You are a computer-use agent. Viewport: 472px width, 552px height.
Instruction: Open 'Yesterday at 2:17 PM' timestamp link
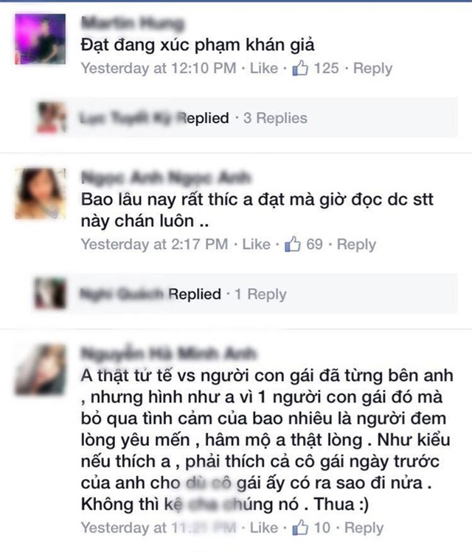coord(155,244)
